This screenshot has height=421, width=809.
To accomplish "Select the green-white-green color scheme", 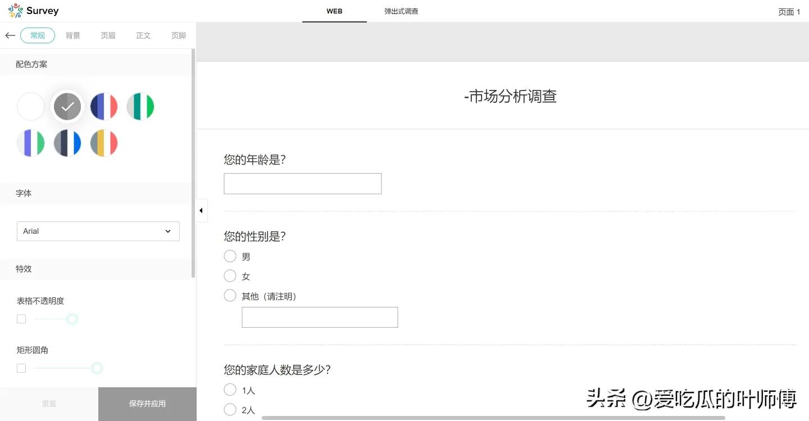I will coord(140,106).
